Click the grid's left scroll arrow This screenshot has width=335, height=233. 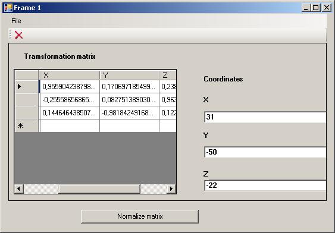point(19,188)
